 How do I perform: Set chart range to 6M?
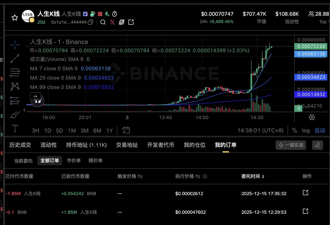97,131
